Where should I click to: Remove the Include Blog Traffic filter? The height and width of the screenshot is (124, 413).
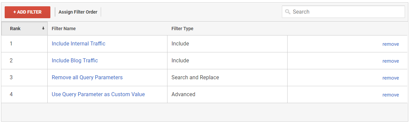(391, 61)
